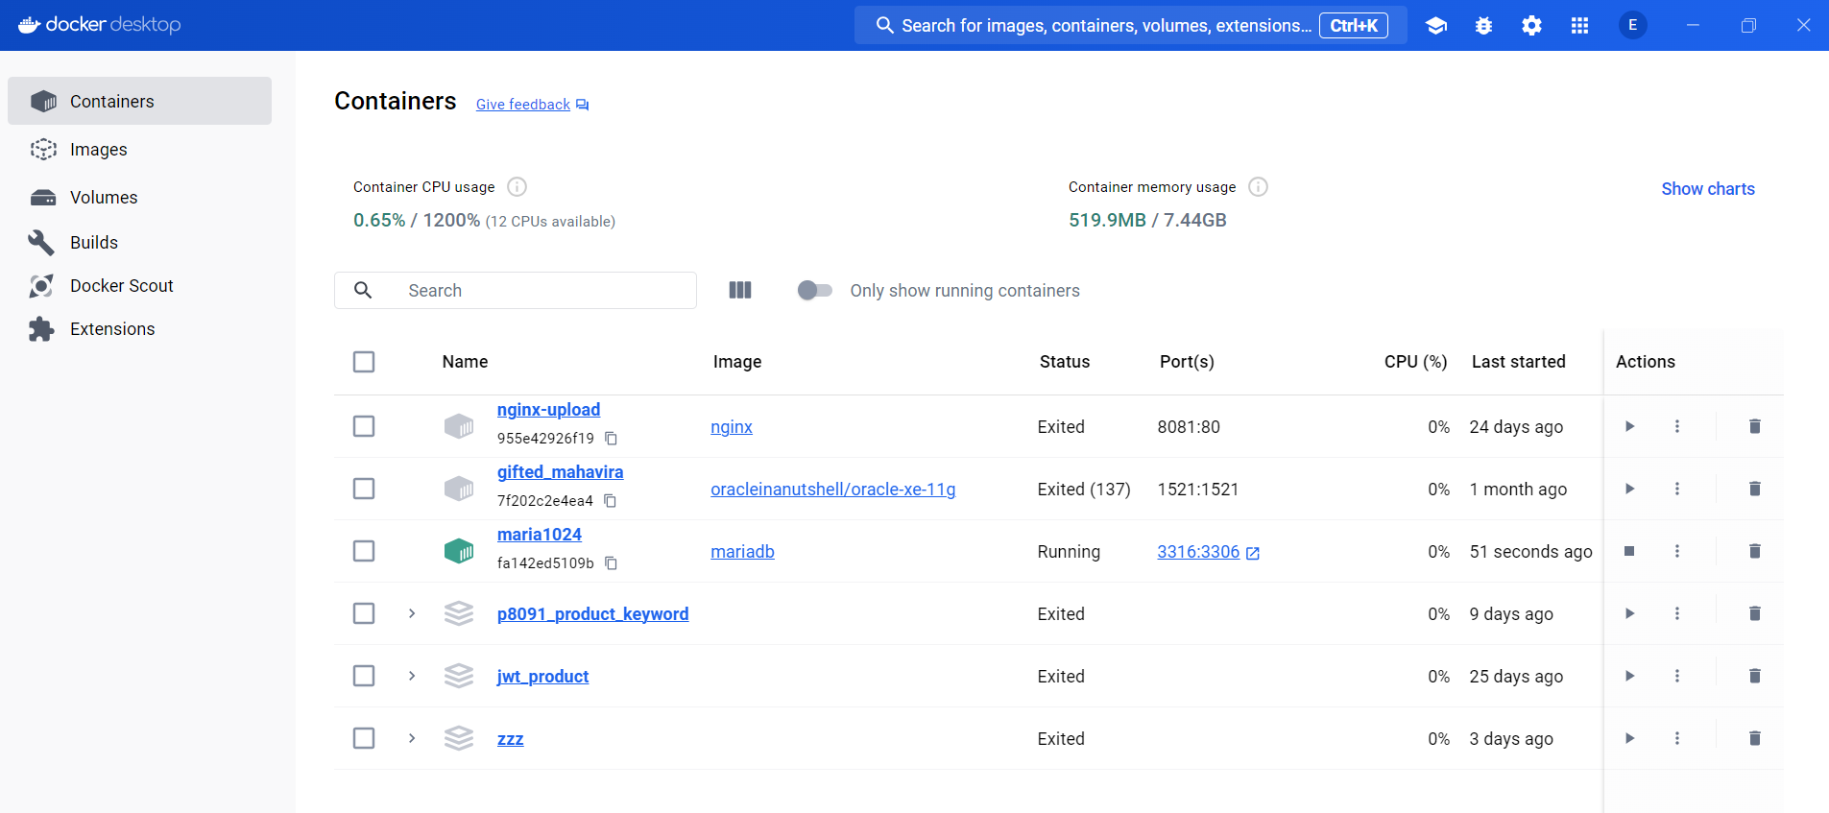Delete the zzz stack

1754,738
